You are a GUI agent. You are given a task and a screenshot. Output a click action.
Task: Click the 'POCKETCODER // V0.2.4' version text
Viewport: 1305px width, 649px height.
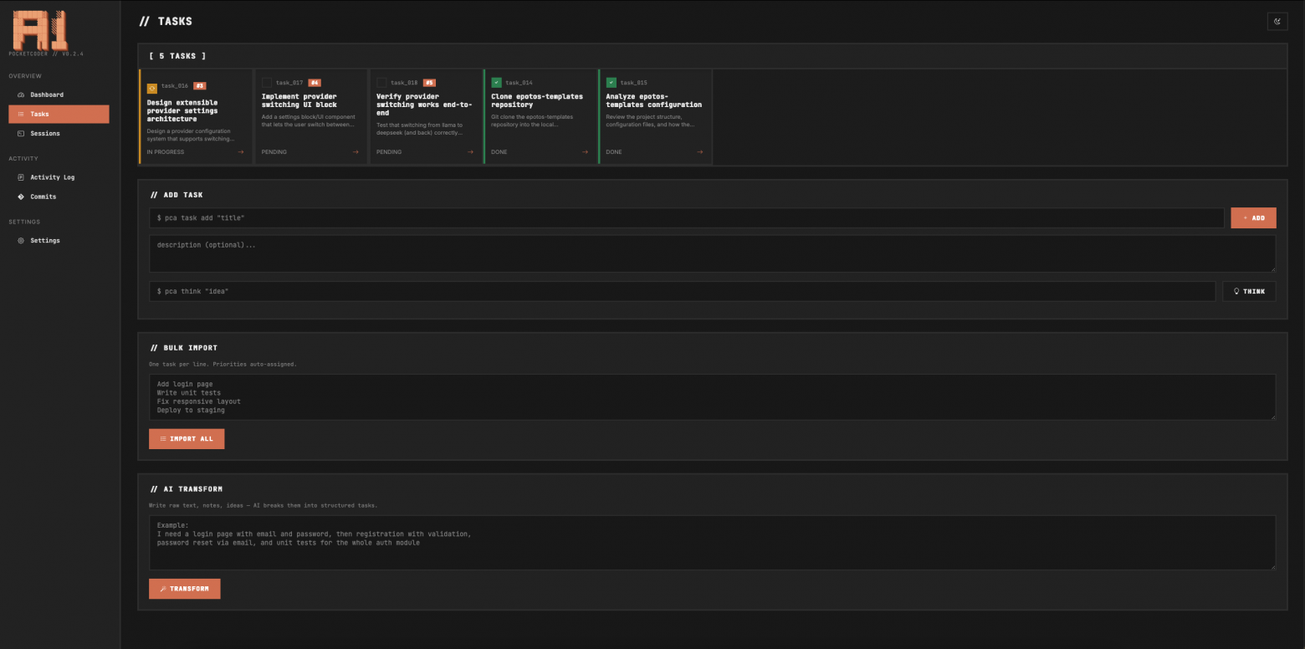(46, 54)
